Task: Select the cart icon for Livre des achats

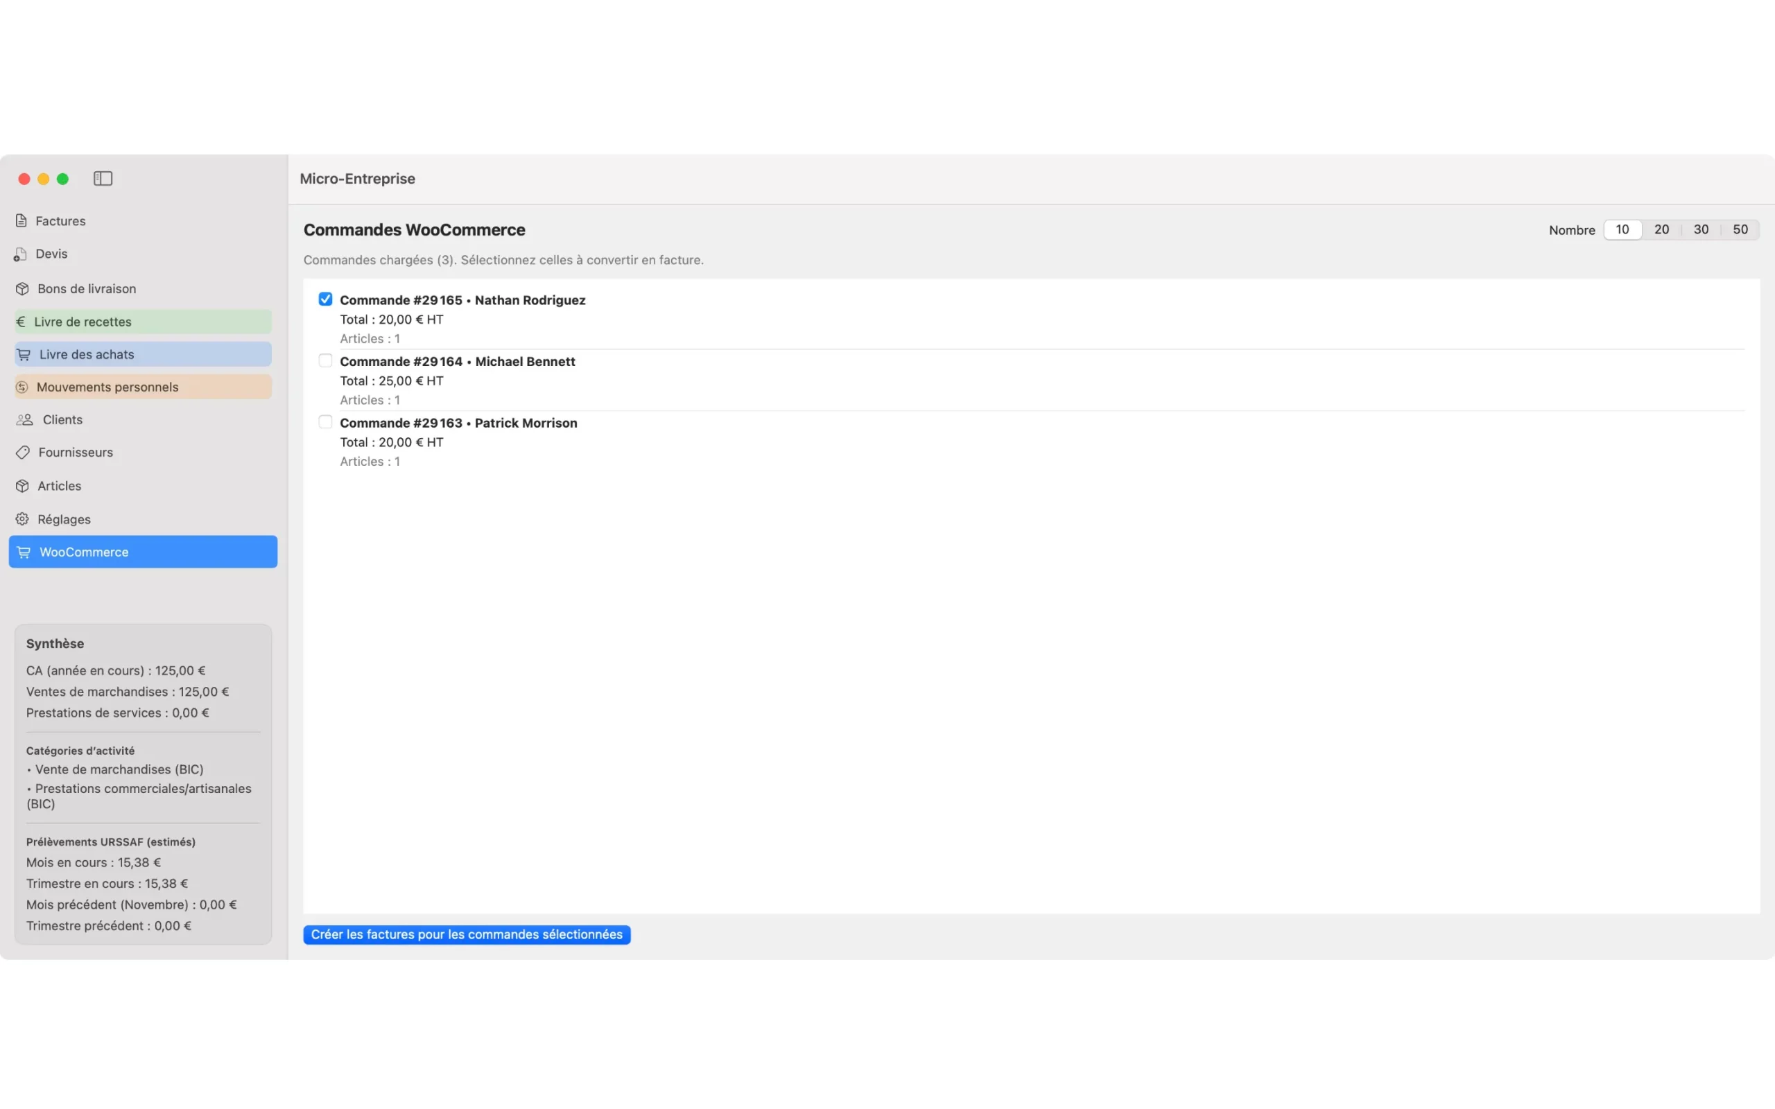Action: (24, 353)
